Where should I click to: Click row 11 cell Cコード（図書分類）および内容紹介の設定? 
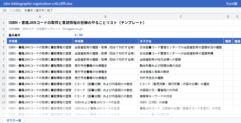[105, 84]
